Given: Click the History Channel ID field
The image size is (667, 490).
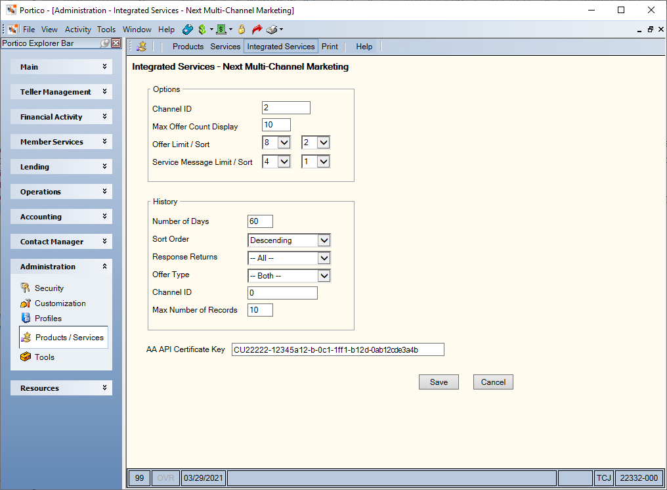Looking at the screenshot, I should (282, 293).
